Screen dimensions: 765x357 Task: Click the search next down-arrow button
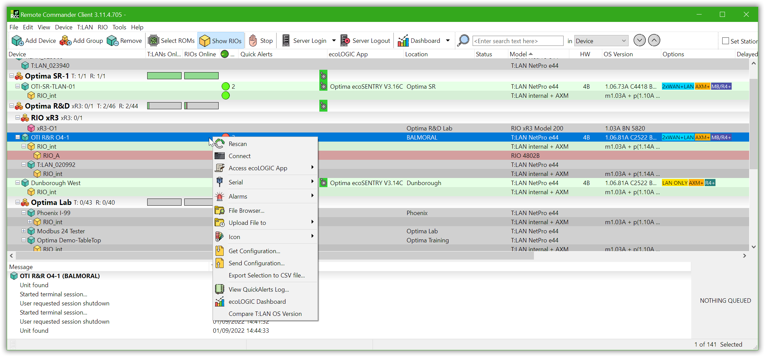point(639,40)
